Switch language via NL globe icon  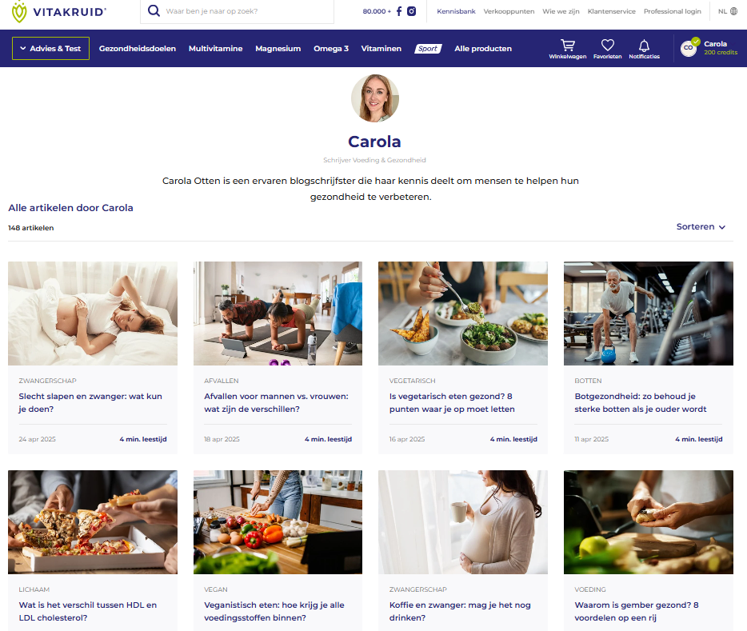(x=728, y=11)
